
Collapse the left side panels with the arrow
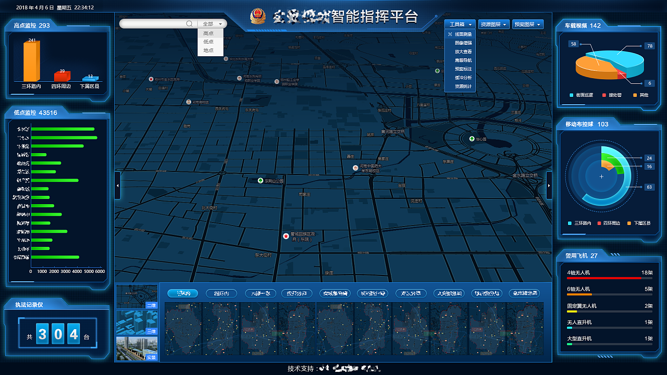pyautogui.click(x=118, y=185)
